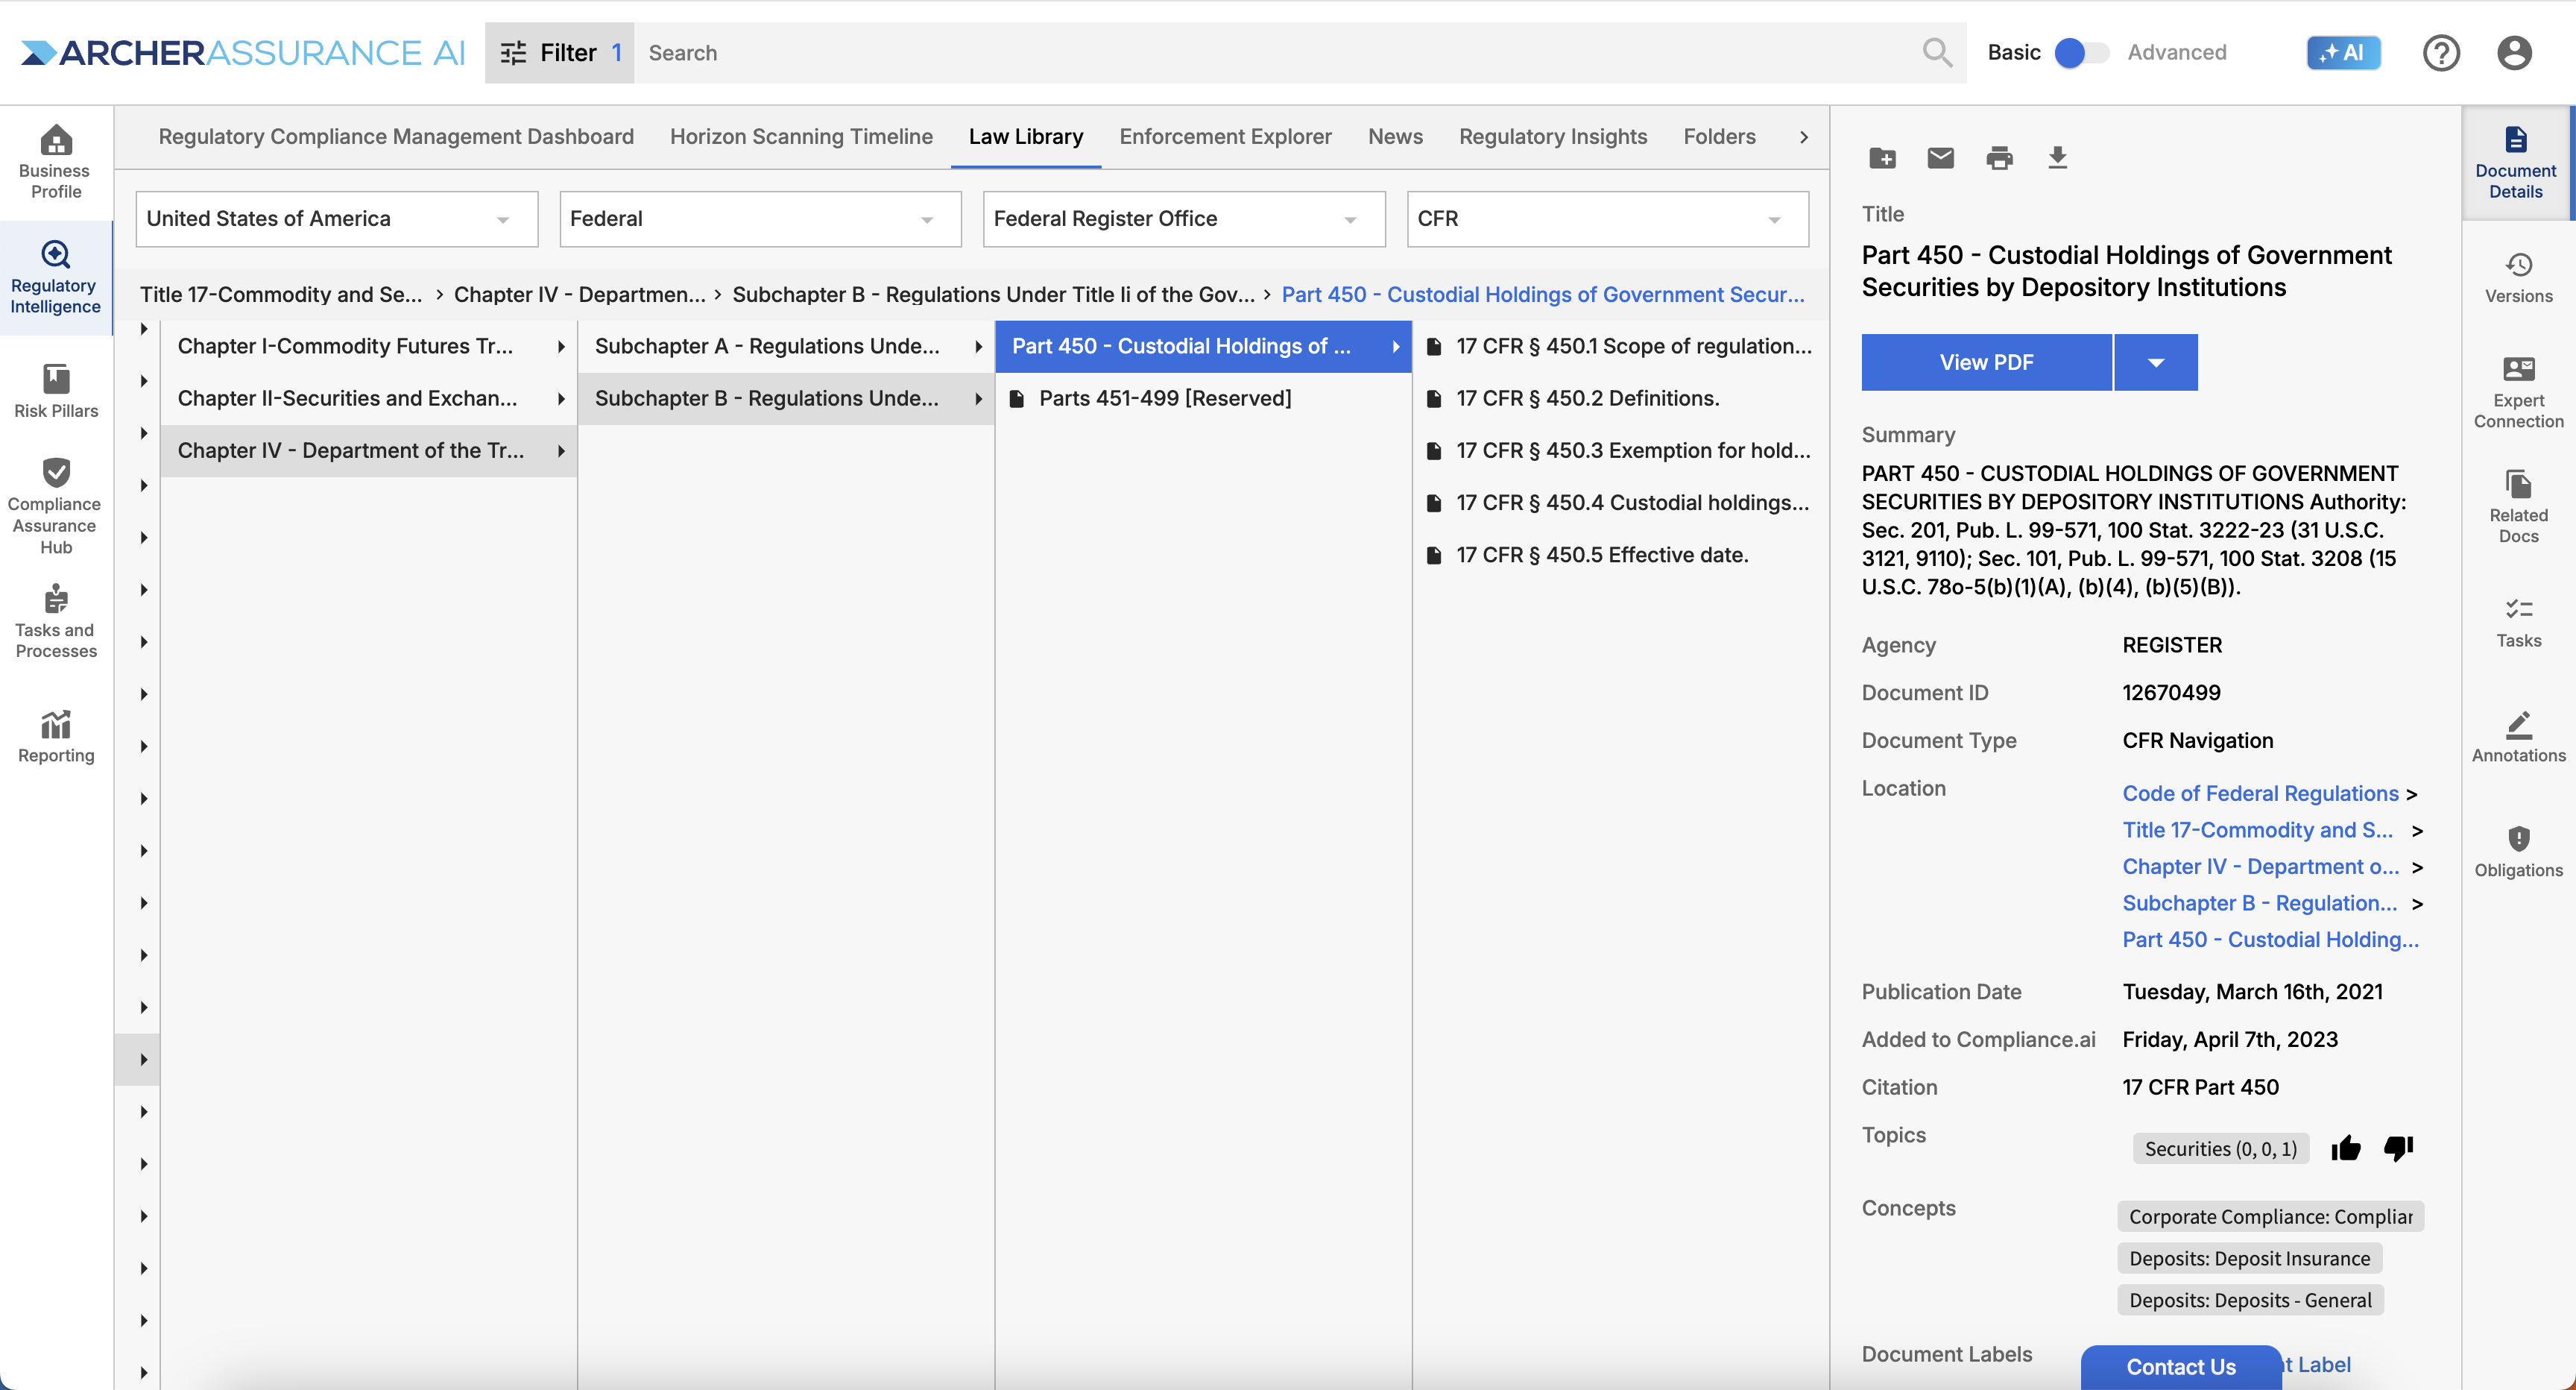Follow the Title 17-Commodity location link
The width and height of the screenshot is (2576, 1390).
2257,831
